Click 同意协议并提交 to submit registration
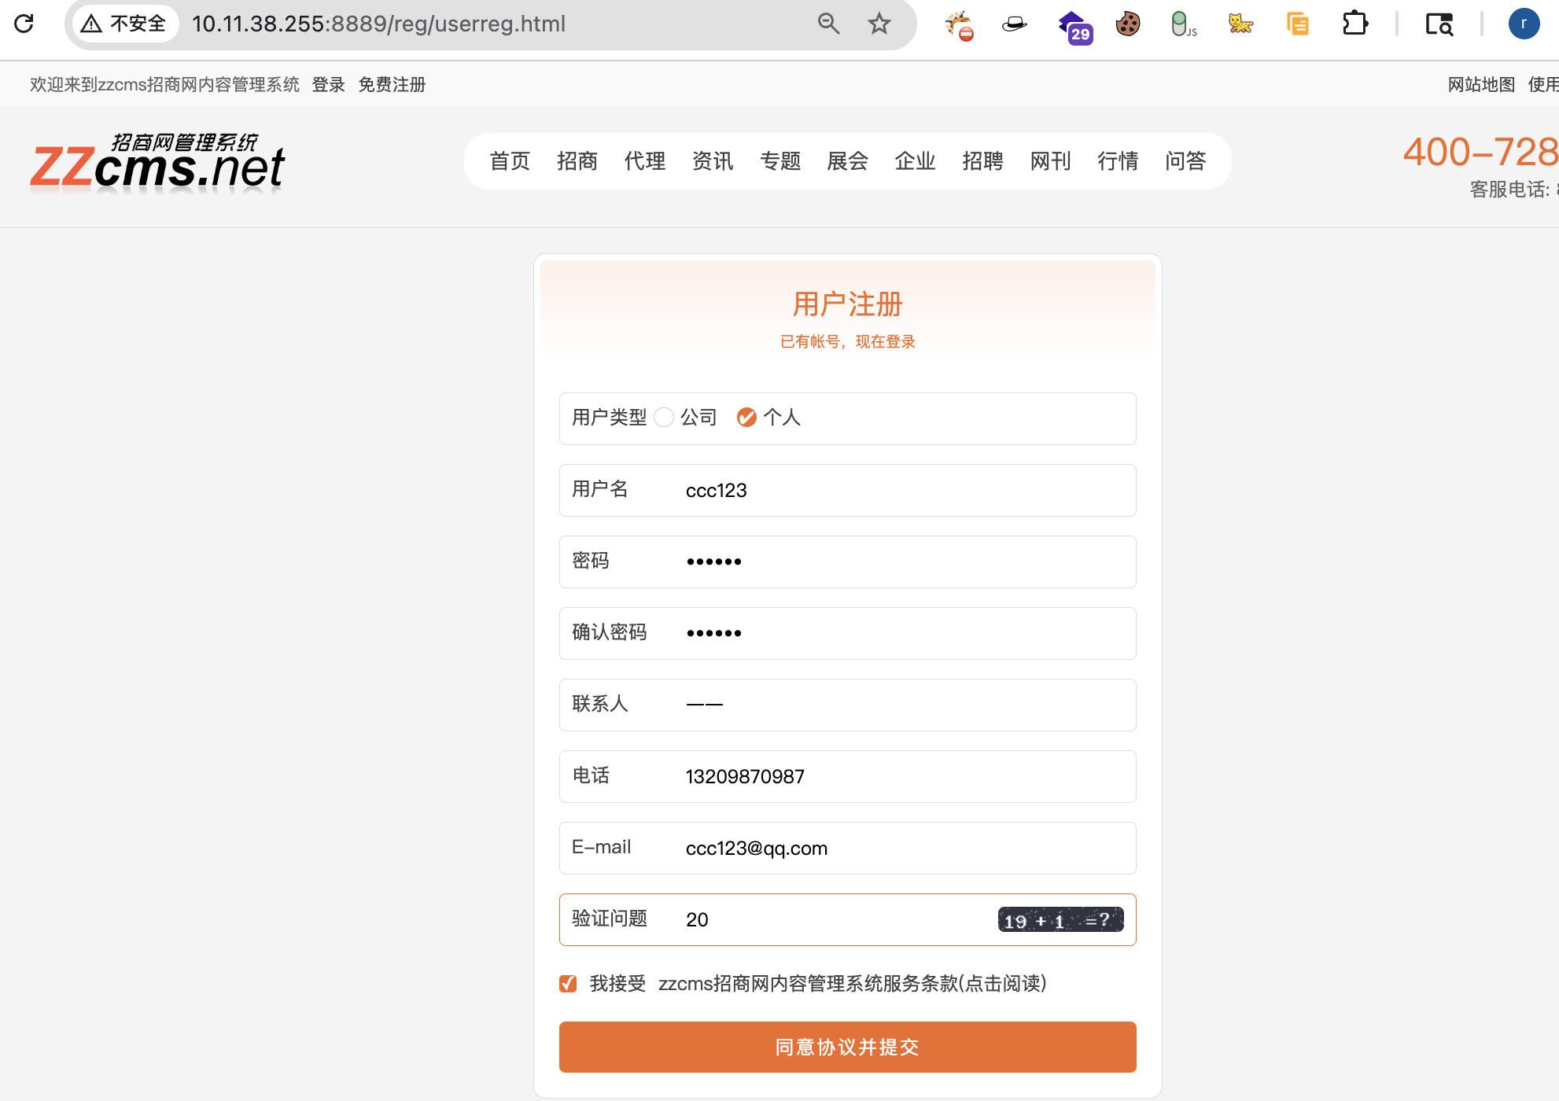Screen dimensions: 1559x1101 847,1047
